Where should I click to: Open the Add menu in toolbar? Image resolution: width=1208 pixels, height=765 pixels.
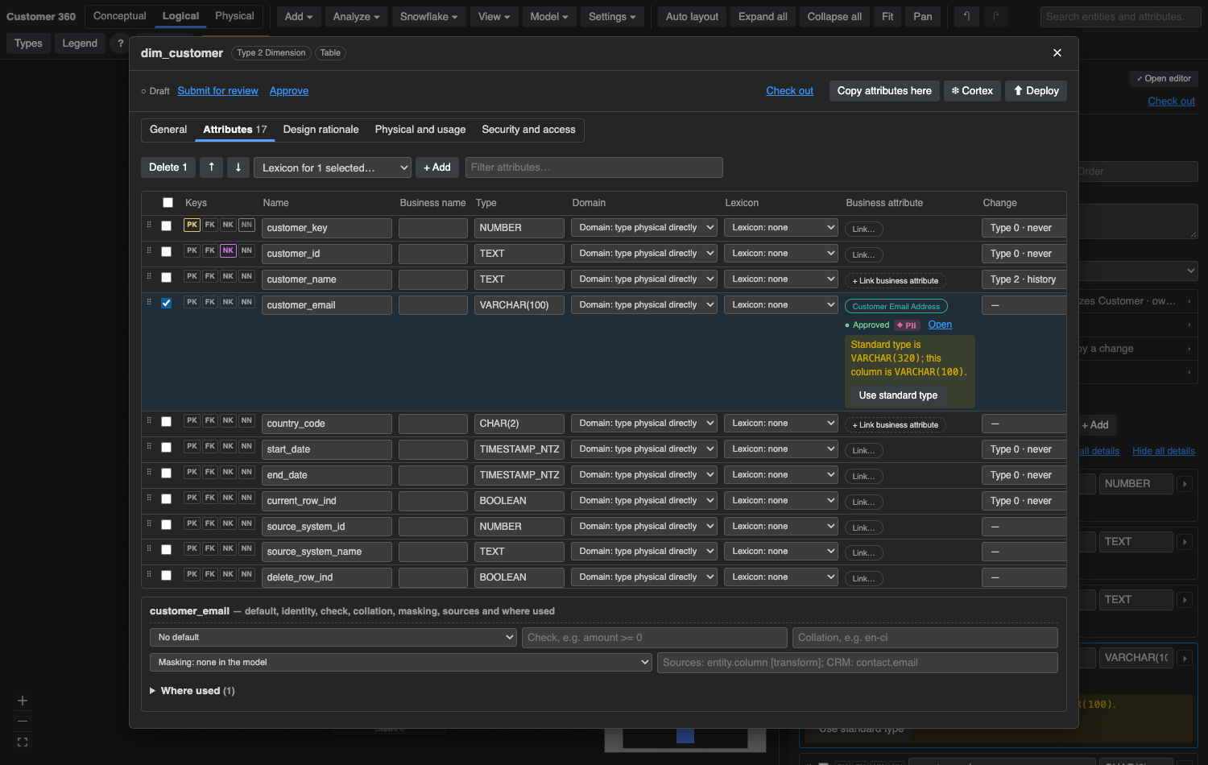pos(299,16)
